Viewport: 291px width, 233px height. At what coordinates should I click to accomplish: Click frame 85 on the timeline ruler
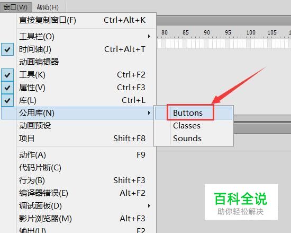186,32
